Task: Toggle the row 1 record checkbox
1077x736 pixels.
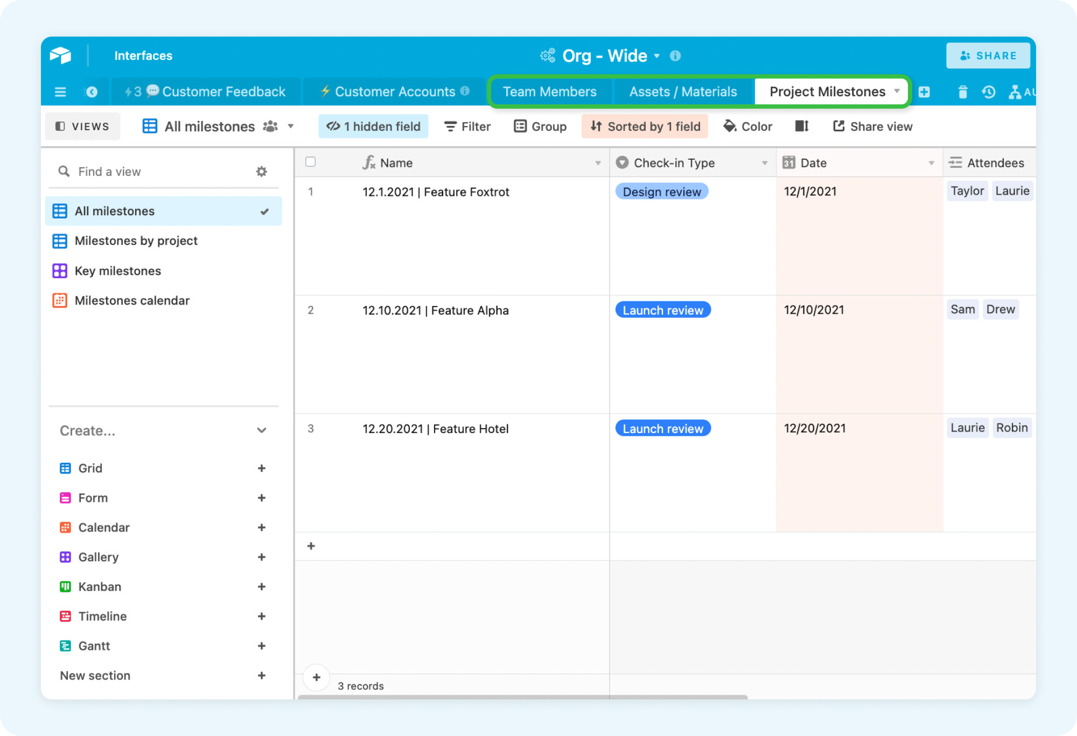Action: tap(310, 192)
